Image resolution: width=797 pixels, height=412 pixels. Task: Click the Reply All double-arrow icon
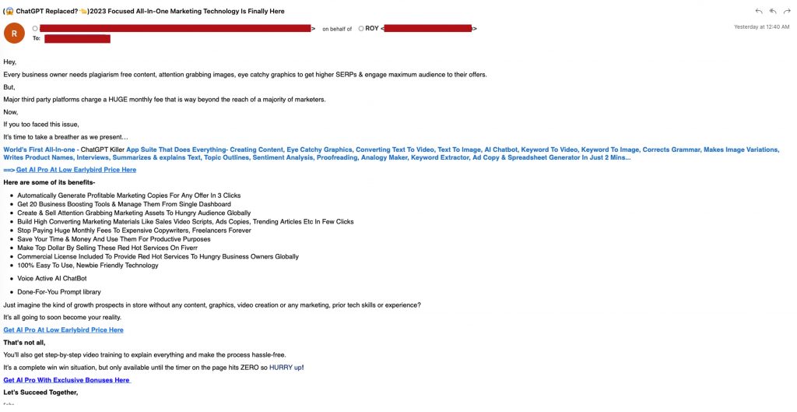tap(773, 11)
